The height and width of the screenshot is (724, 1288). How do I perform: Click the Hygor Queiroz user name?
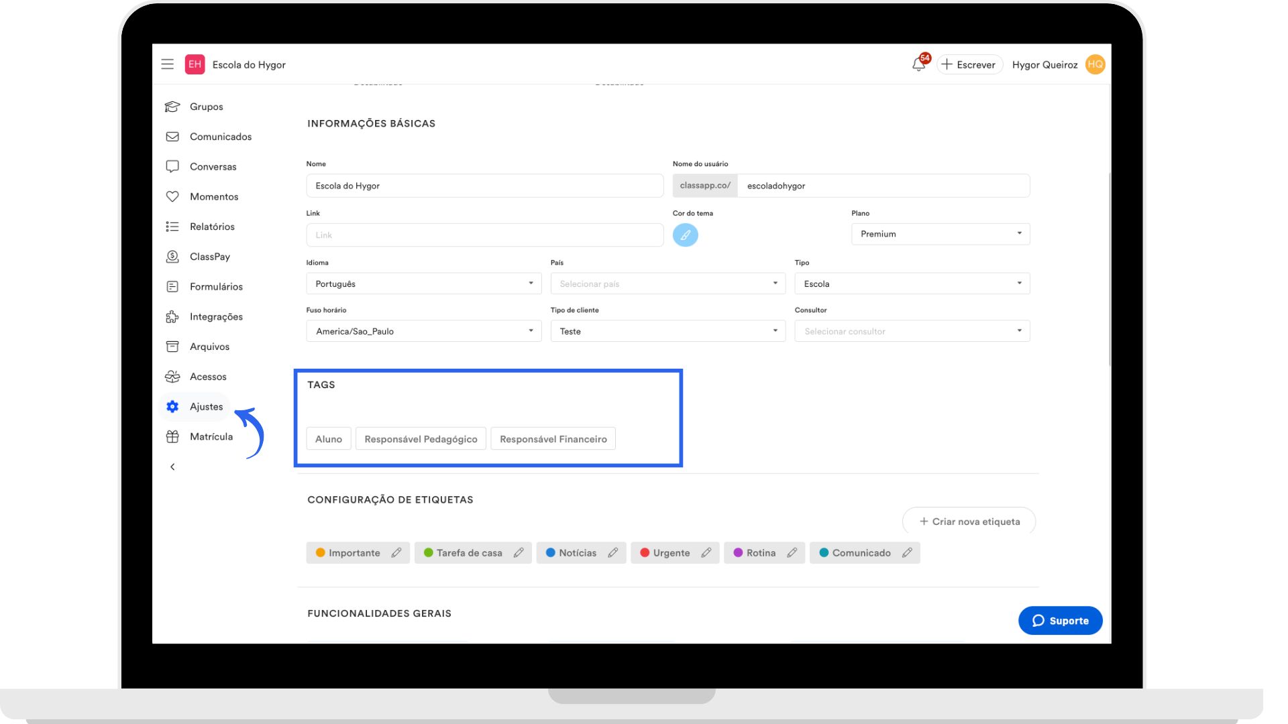pos(1044,65)
